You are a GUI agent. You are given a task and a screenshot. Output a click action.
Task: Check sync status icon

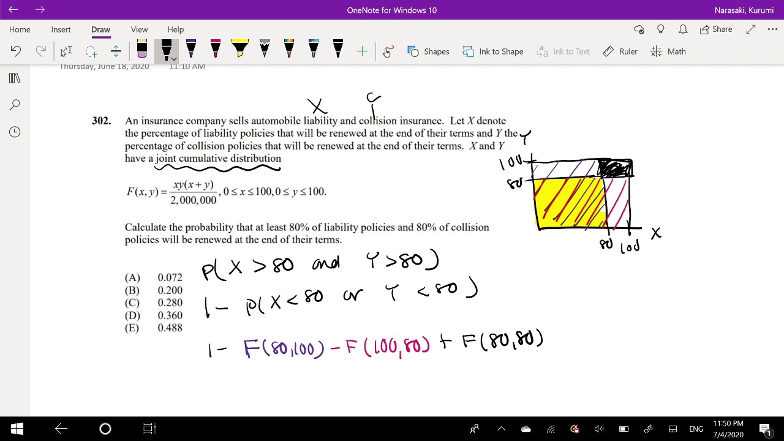pyautogui.click(x=639, y=29)
